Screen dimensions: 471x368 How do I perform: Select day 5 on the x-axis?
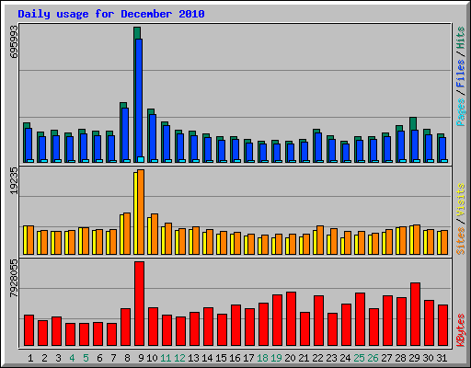86,358
